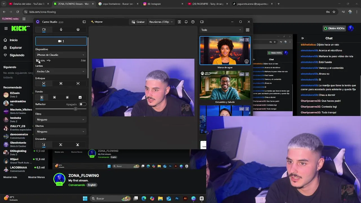The image size is (361, 203).
Task: Click the taskbar Buscar search box
Action: (x=111, y=198)
